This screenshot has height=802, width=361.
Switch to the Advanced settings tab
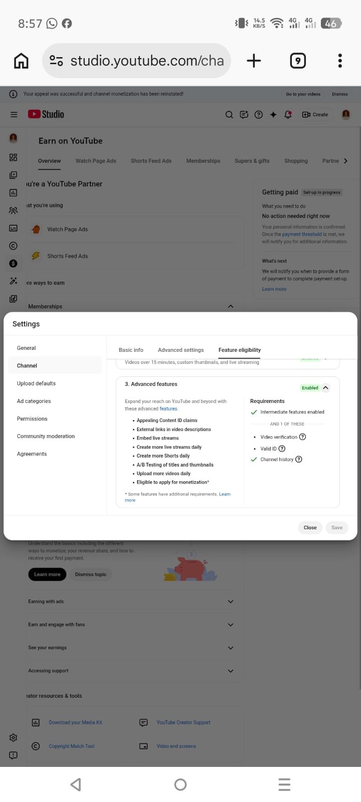point(180,350)
